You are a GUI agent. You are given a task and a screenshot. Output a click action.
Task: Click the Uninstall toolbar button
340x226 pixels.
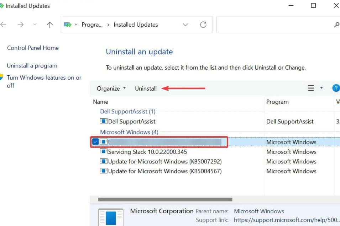coord(146,88)
